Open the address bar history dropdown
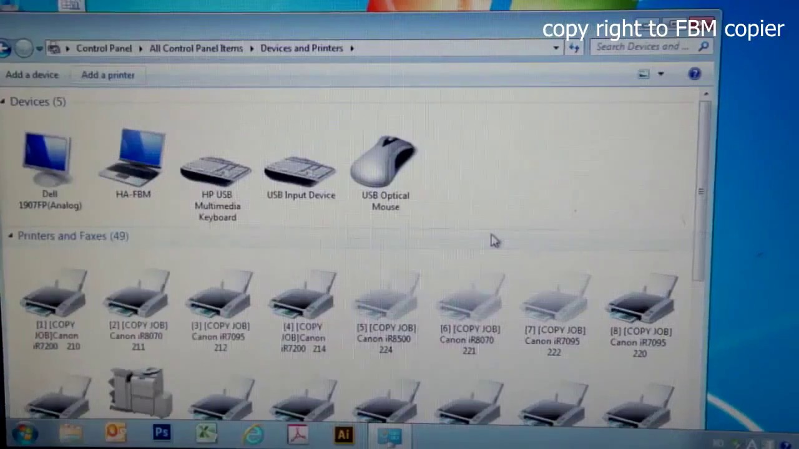 click(x=556, y=47)
